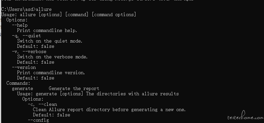The height and width of the screenshot is (123, 264).
Task: Click the '-v, --verbose' option line
Action: [x=29, y=51]
